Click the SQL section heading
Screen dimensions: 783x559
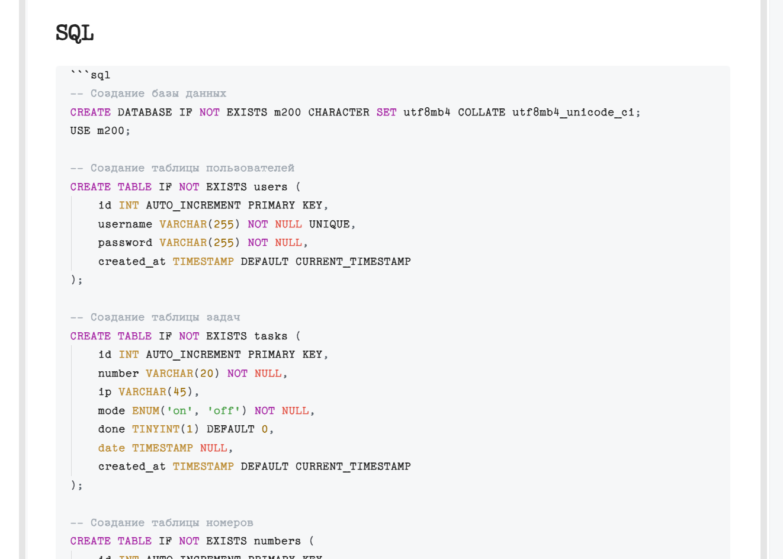pos(75,33)
